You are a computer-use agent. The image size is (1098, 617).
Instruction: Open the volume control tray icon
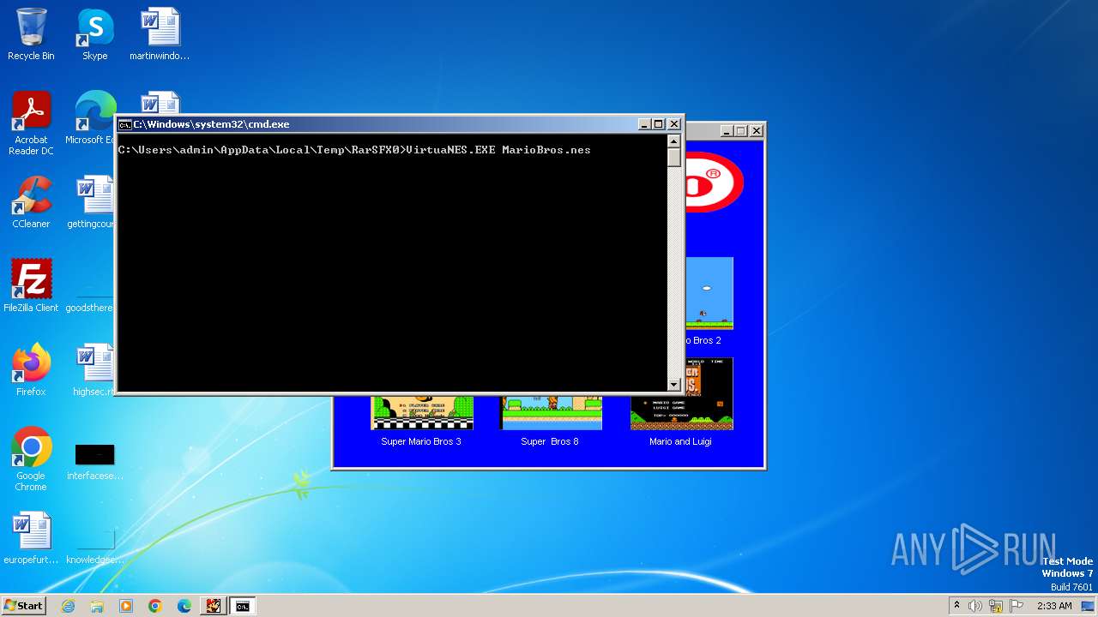coord(975,606)
